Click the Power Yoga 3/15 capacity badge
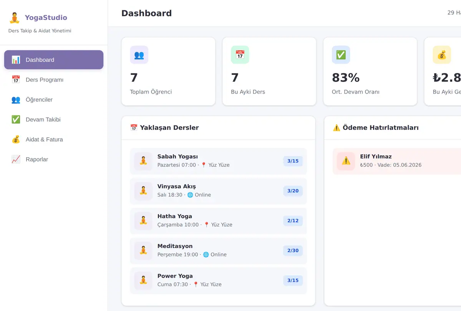 pyautogui.click(x=293, y=281)
